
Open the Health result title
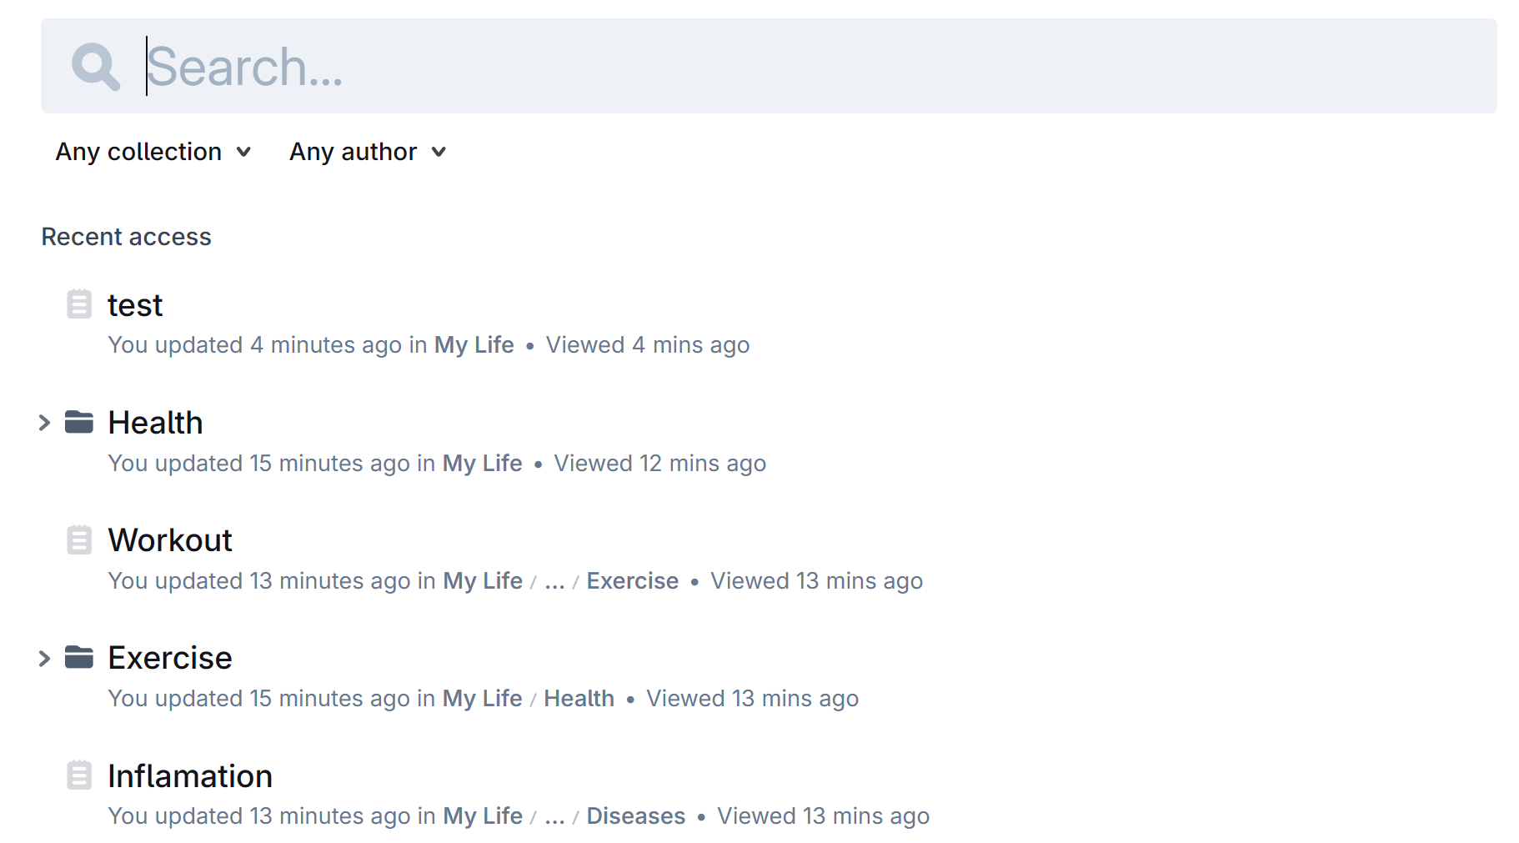click(156, 423)
